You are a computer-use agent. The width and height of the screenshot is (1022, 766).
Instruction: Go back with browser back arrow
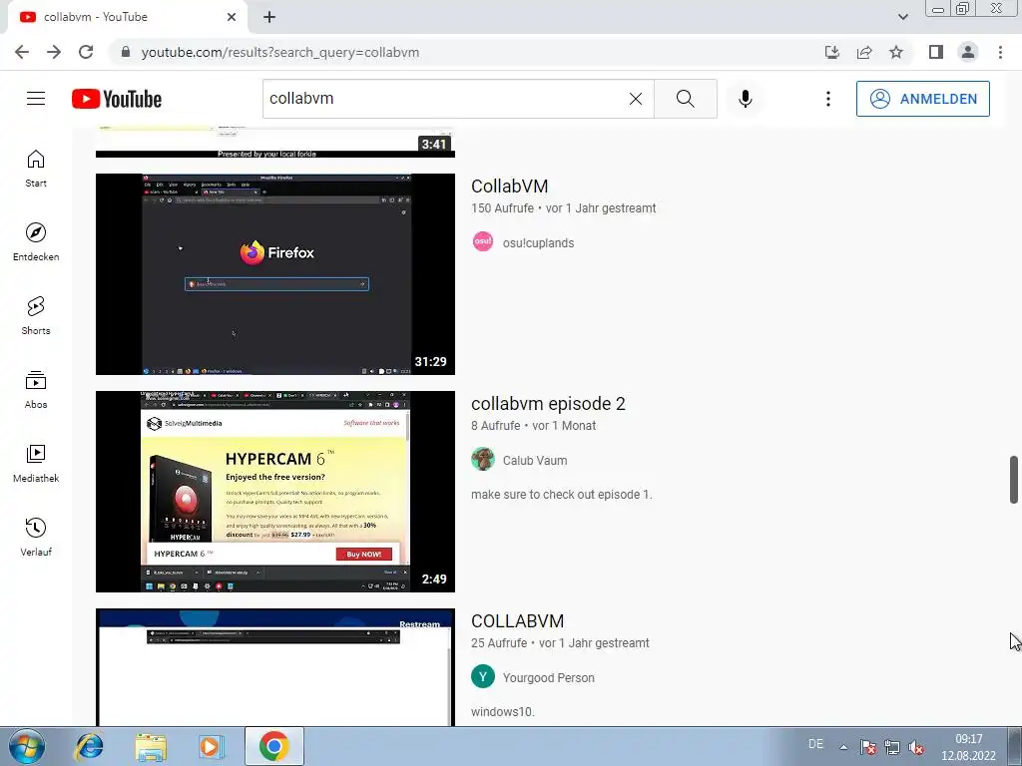click(x=22, y=52)
